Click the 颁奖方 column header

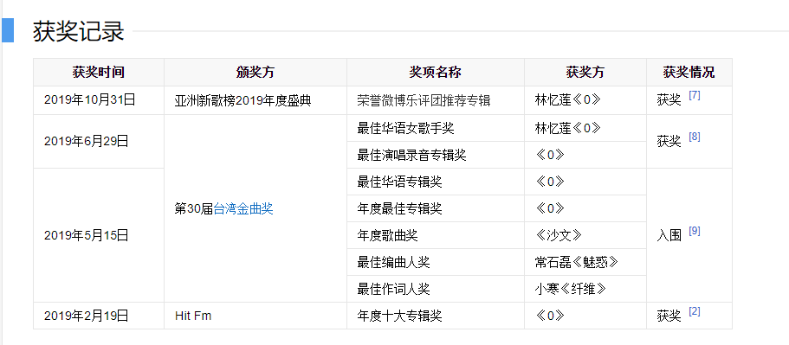(255, 73)
